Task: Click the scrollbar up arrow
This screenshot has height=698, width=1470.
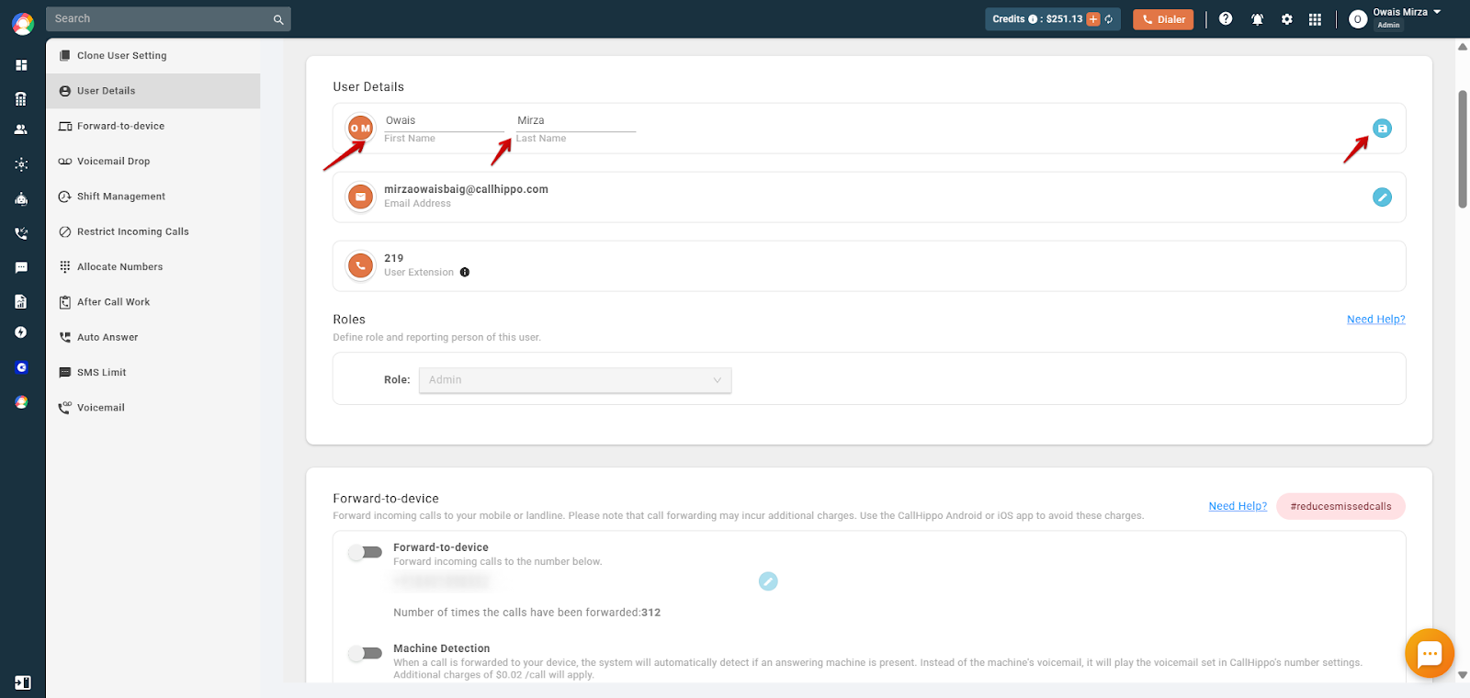Action: pyautogui.click(x=1463, y=47)
